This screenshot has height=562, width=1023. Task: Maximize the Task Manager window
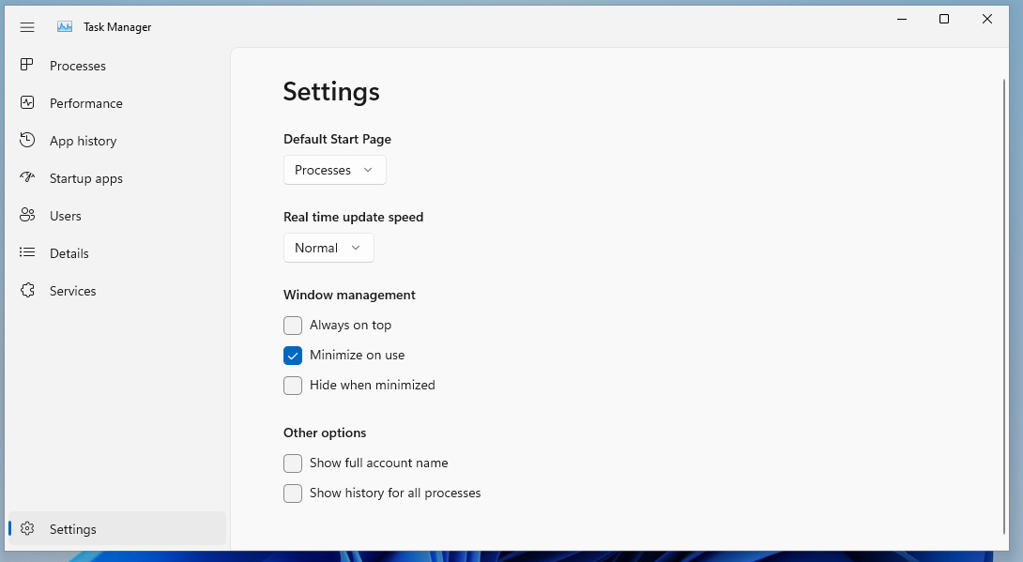coord(944,19)
